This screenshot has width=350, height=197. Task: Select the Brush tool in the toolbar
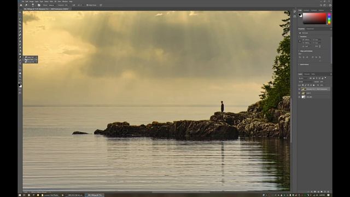[x=20, y=38]
